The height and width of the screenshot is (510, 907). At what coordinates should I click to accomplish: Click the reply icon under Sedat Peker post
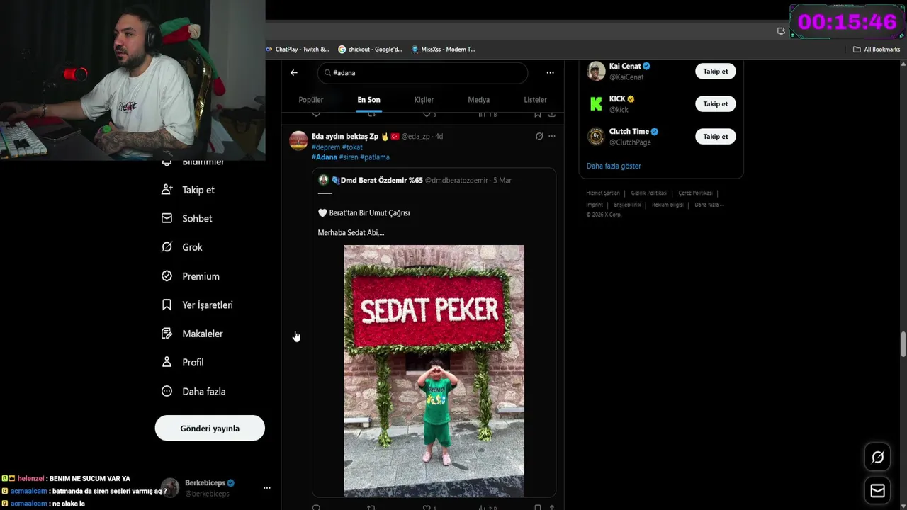[316, 507]
